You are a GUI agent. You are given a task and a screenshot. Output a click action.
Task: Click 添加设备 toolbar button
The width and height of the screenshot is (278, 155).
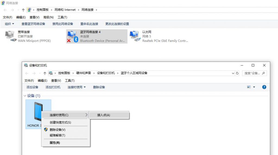click(32, 87)
